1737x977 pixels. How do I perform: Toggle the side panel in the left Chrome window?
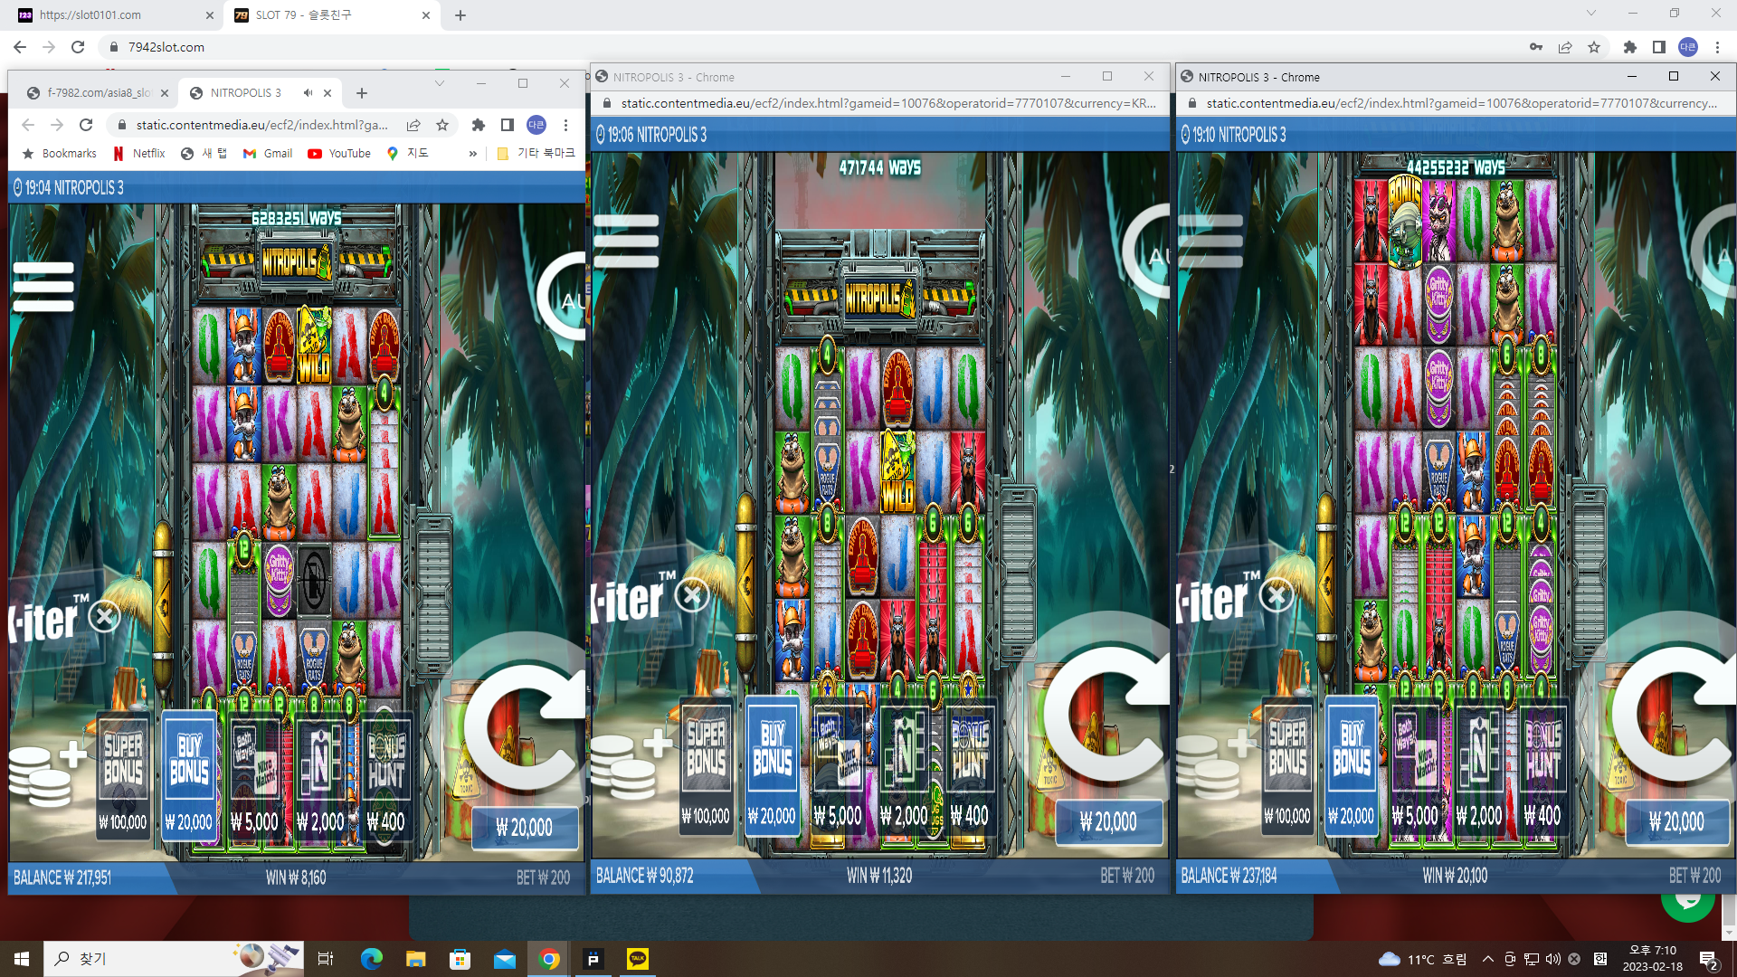(508, 125)
